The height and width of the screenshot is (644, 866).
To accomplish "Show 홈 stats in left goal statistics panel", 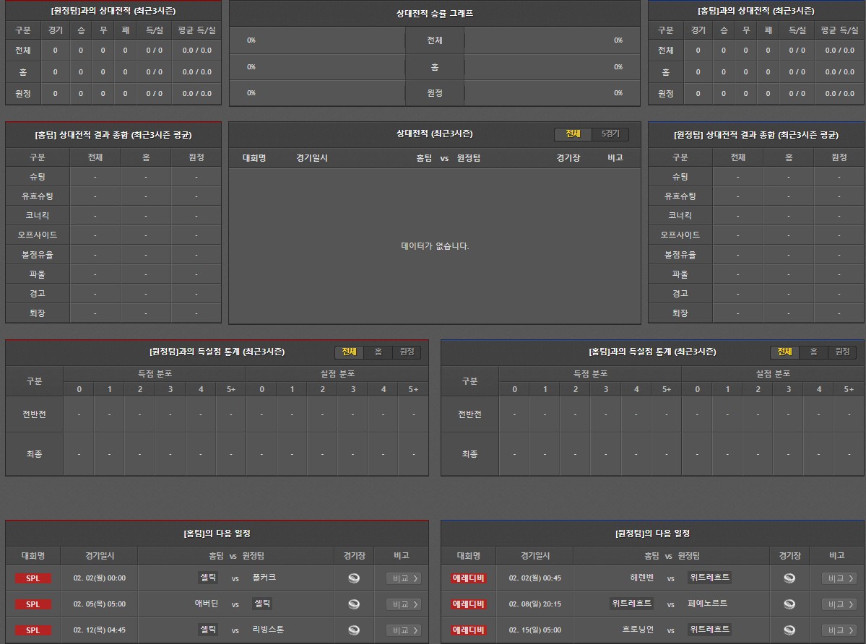I will pyautogui.click(x=378, y=352).
